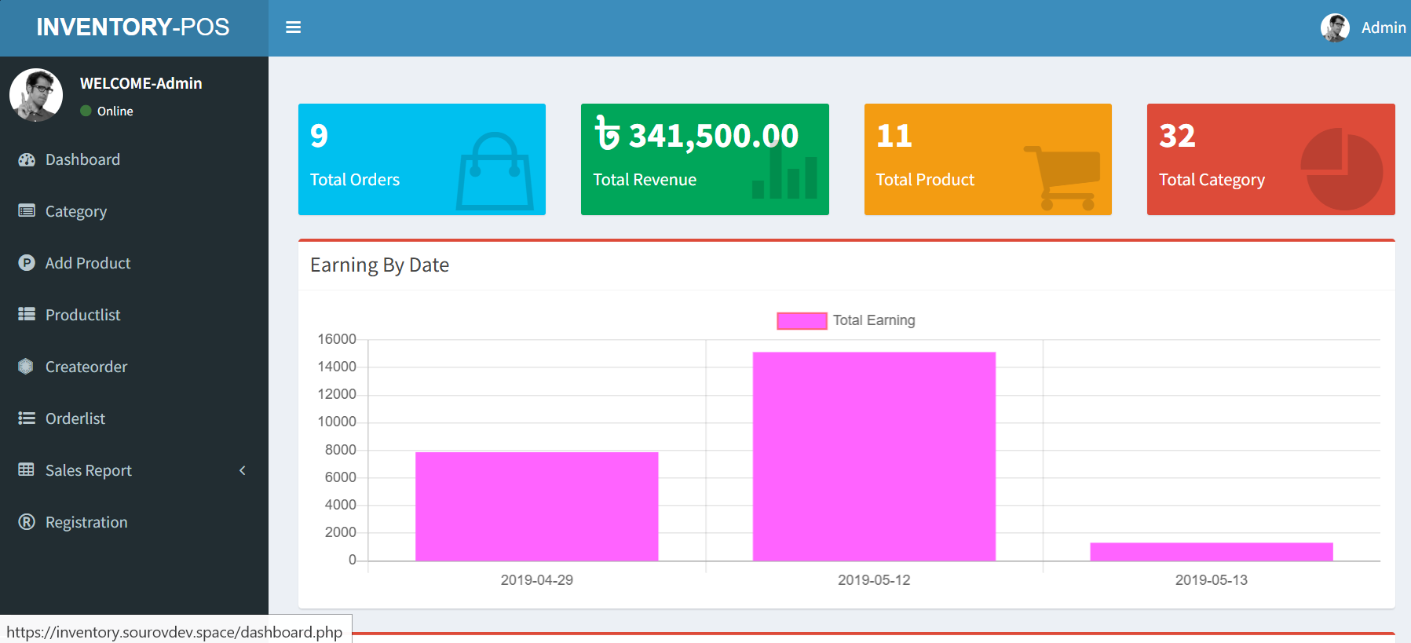Click the Sales Report table icon

pyautogui.click(x=27, y=469)
